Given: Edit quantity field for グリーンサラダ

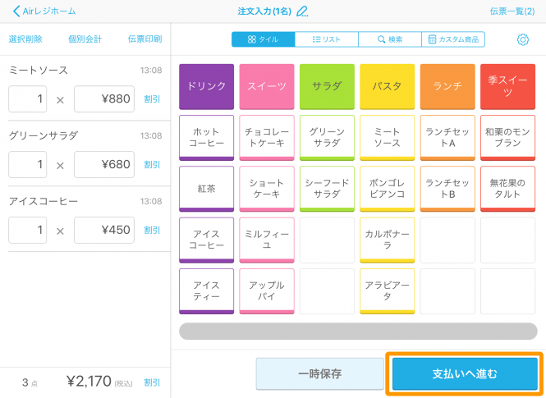Looking at the screenshot, I should click(x=28, y=165).
